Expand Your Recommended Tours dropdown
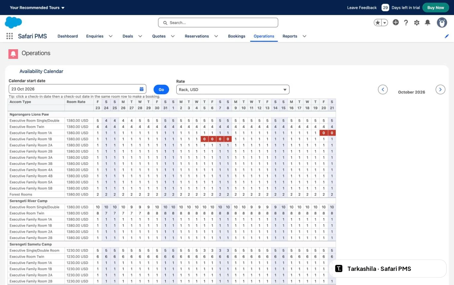Viewport: 454px width, 285px height. click(37, 8)
